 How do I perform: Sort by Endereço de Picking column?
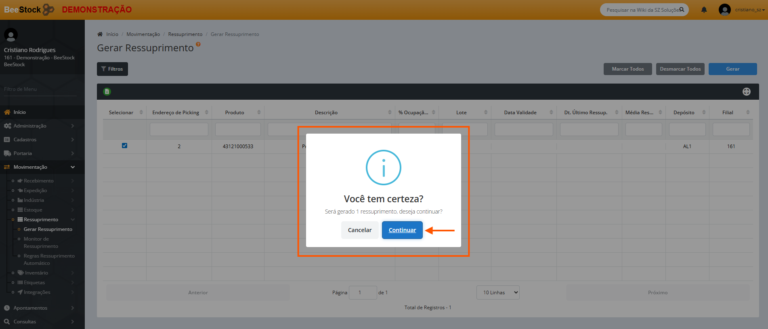tap(176, 113)
